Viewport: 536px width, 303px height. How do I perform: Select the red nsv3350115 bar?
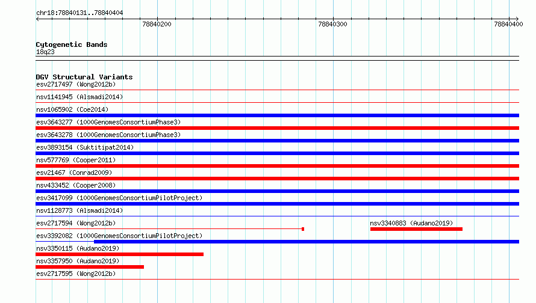pos(120,254)
